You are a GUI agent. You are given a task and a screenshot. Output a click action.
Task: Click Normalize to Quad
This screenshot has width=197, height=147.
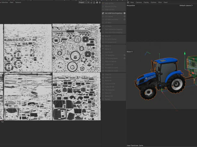pos(111,71)
